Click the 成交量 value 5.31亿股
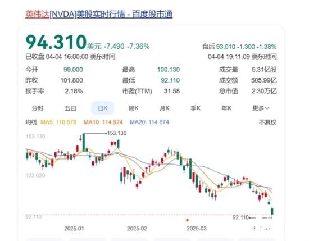The height and width of the screenshot is (241, 309). click(x=264, y=70)
